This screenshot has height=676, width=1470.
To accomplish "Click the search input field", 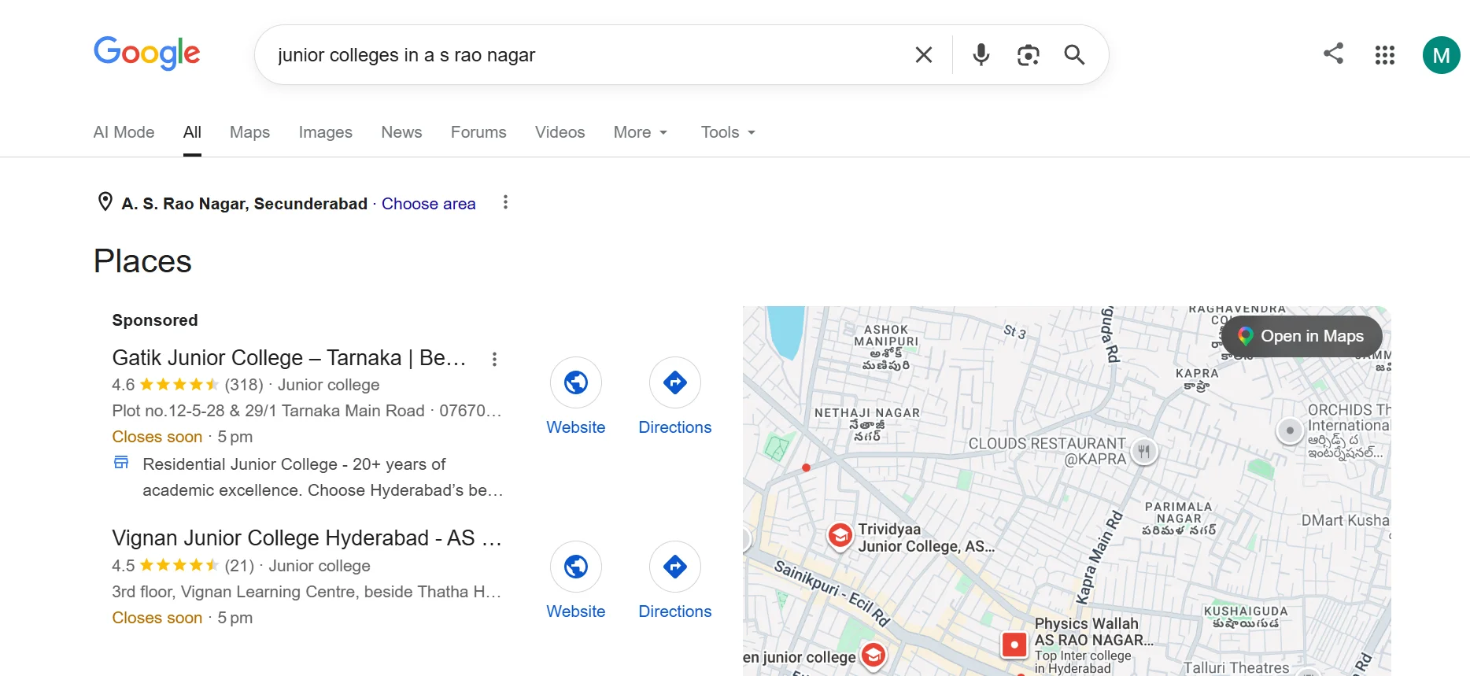I will (582, 55).
